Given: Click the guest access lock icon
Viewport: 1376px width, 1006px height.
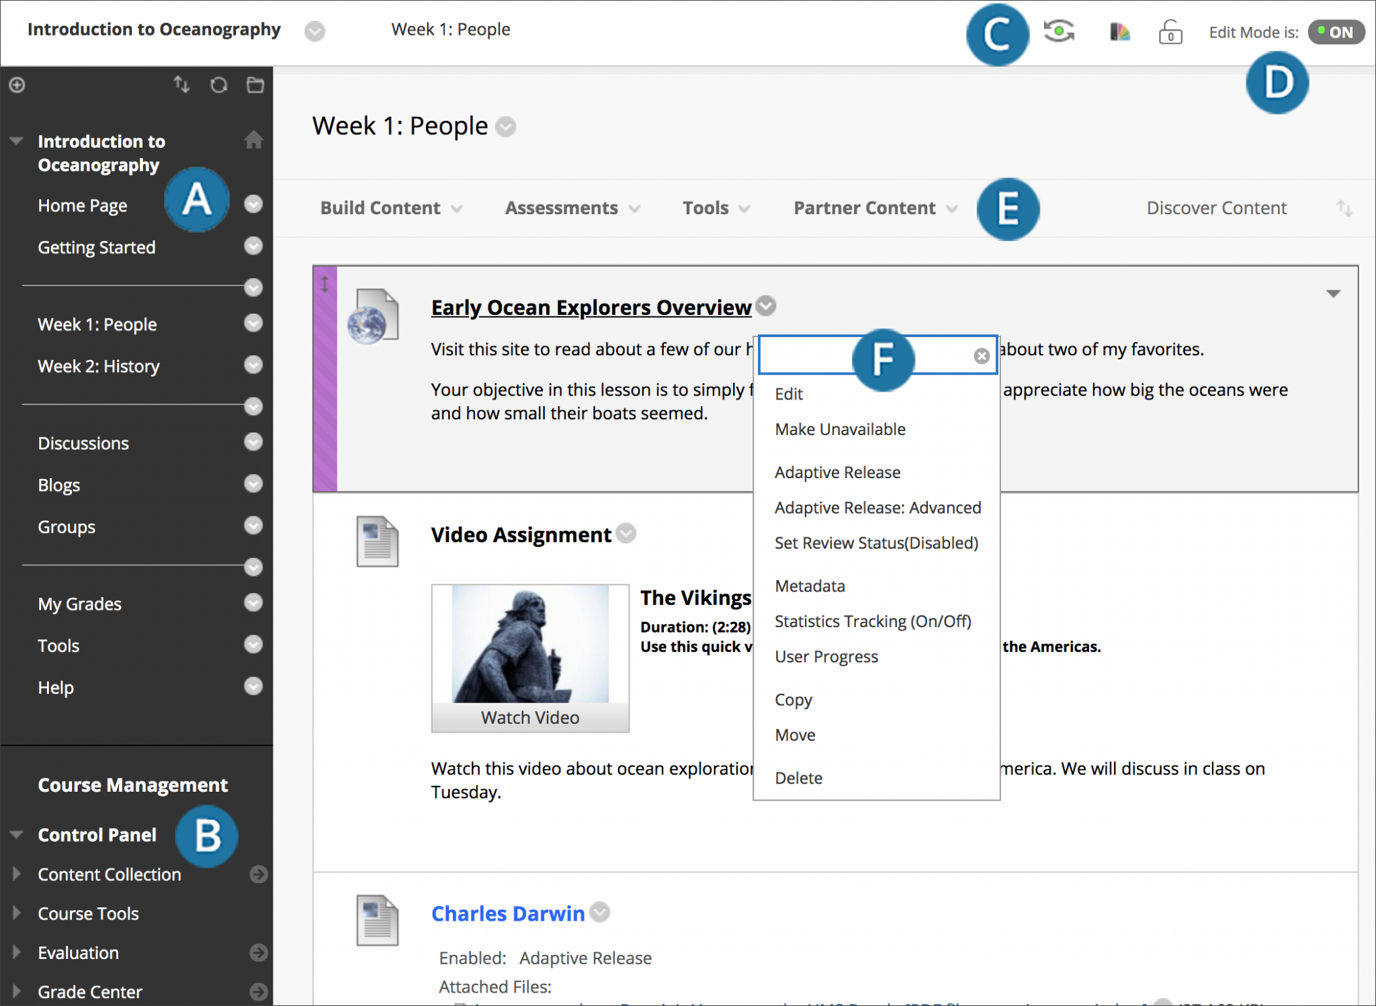Looking at the screenshot, I should 1170,32.
